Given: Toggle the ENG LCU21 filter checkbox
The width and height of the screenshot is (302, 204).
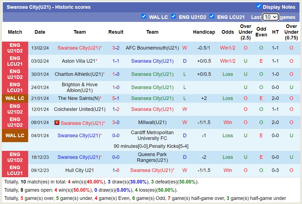Looking at the screenshot, I should (x=212, y=16).
